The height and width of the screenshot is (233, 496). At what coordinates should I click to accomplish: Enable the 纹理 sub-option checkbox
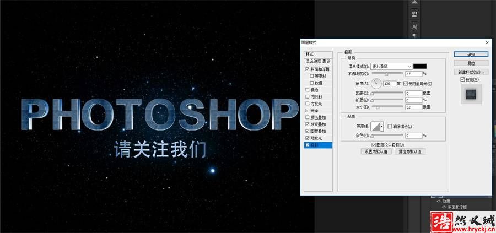click(312, 83)
